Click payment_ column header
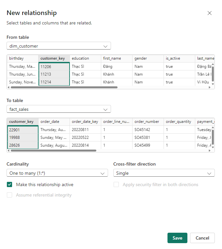 pos(205,122)
